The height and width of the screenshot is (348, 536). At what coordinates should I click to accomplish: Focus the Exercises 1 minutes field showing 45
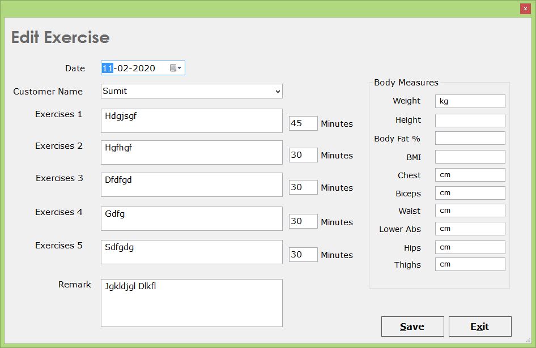303,123
